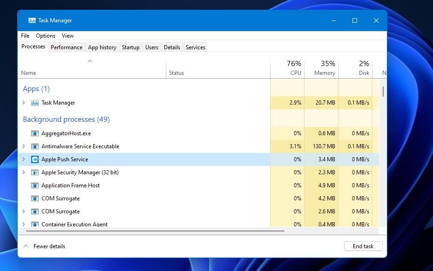Expand the Antimalware Service Executable entry
Image resolution: width=433 pixels, height=271 pixels.
24,146
